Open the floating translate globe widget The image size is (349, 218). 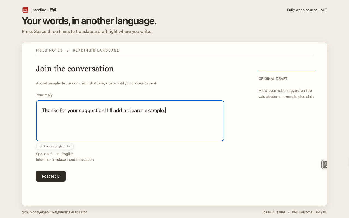point(324,165)
